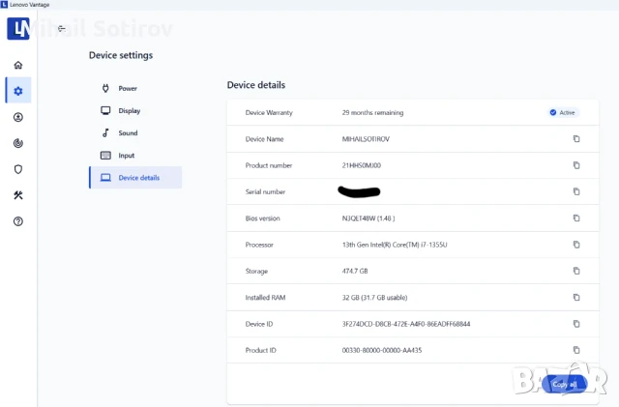
Task: Click the Active warranty badge
Action: (x=563, y=112)
